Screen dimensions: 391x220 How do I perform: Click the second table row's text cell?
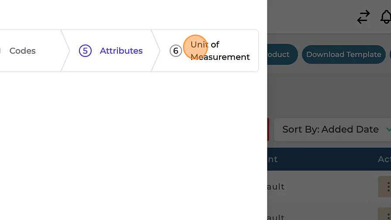click(276, 217)
